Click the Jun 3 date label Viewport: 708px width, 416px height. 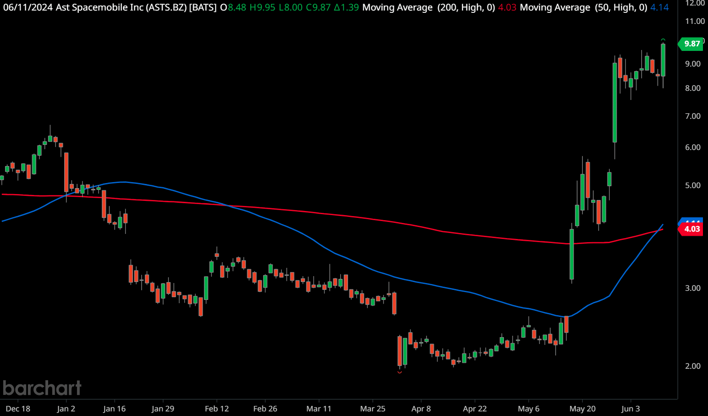pyautogui.click(x=631, y=409)
